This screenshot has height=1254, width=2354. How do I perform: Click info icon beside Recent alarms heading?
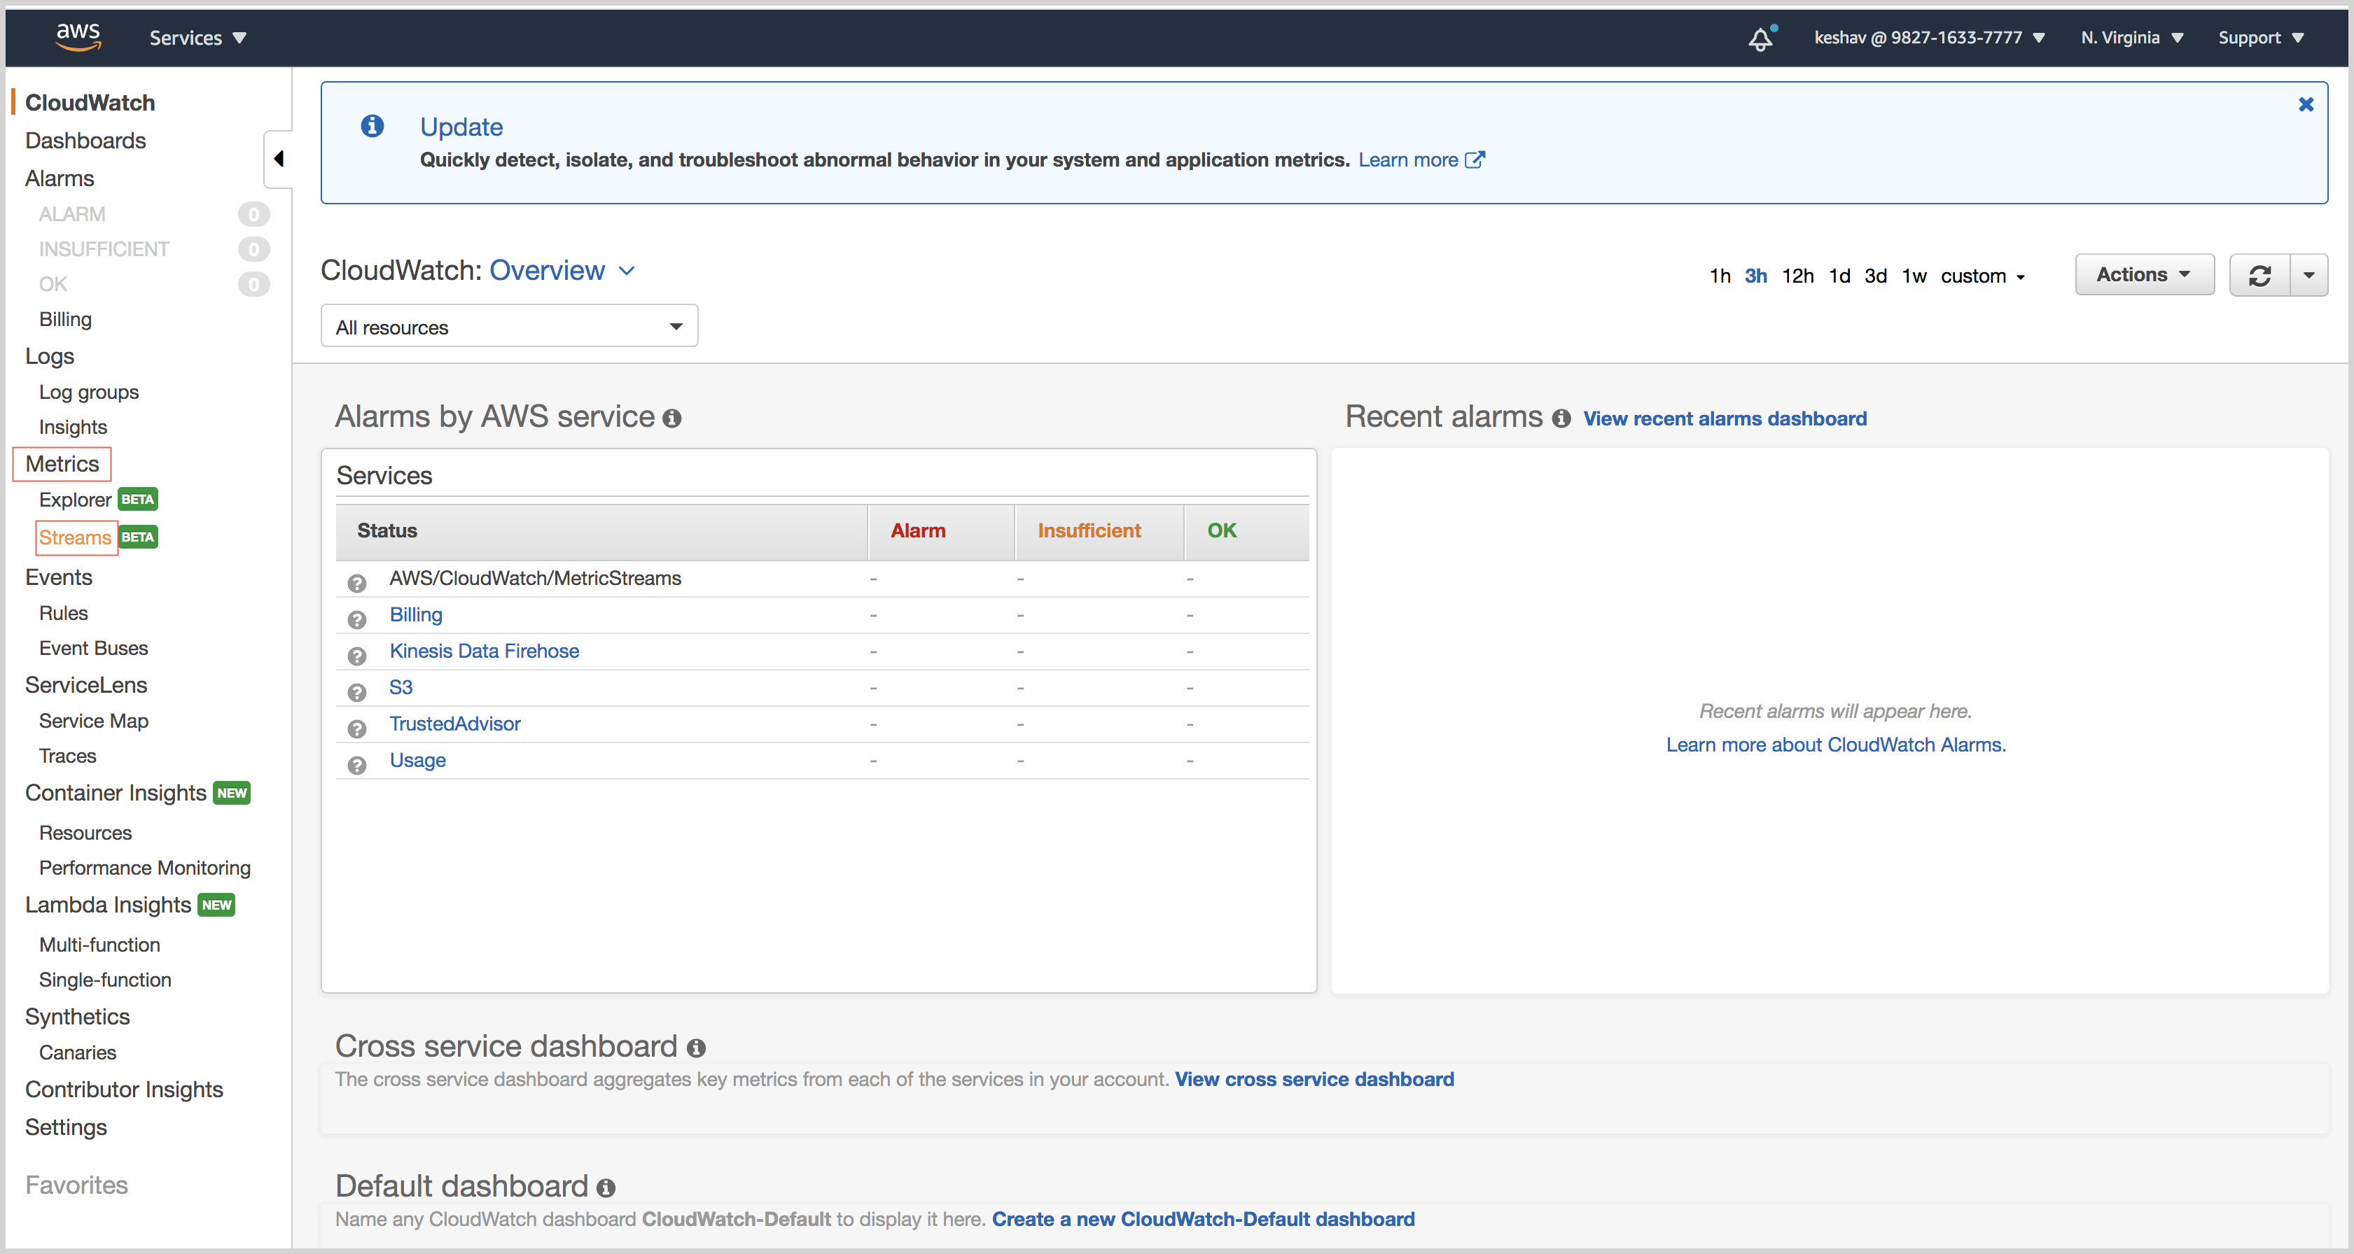click(1561, 418)
